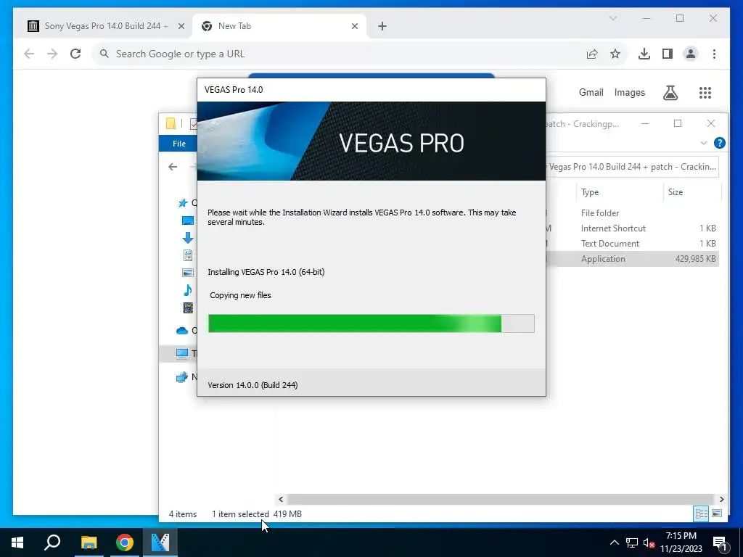Open the Chrome downloads icon
Image resolution: width=743 pixels, height=557 pixels.
[x=644, y=54]
